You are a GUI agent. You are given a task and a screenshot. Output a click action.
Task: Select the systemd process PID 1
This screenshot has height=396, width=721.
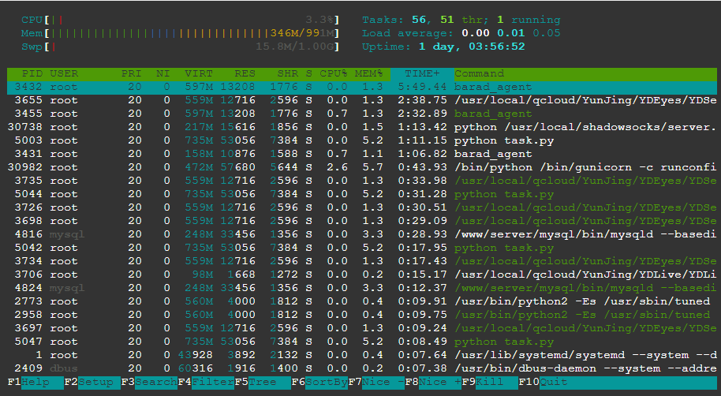click(x=362, y=355)
